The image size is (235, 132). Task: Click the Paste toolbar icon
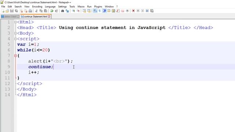(x=46, y=11)
